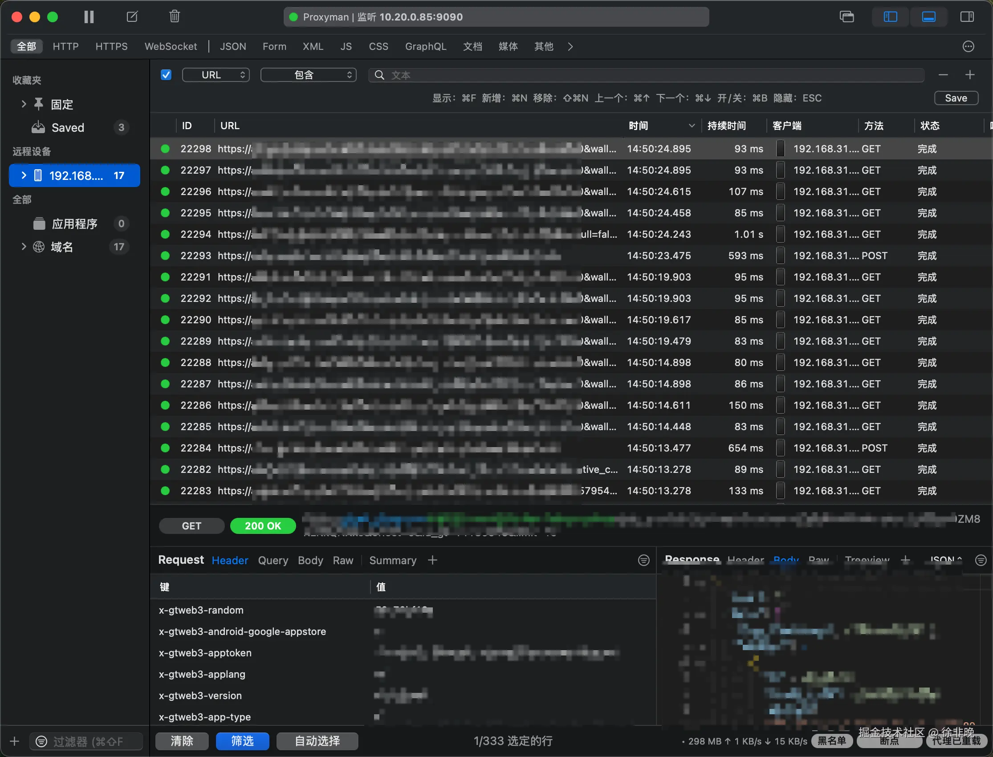The image size is (993, 757).
Task: Click the minus icon to remove filter row
Action: [x=943, y=75]
